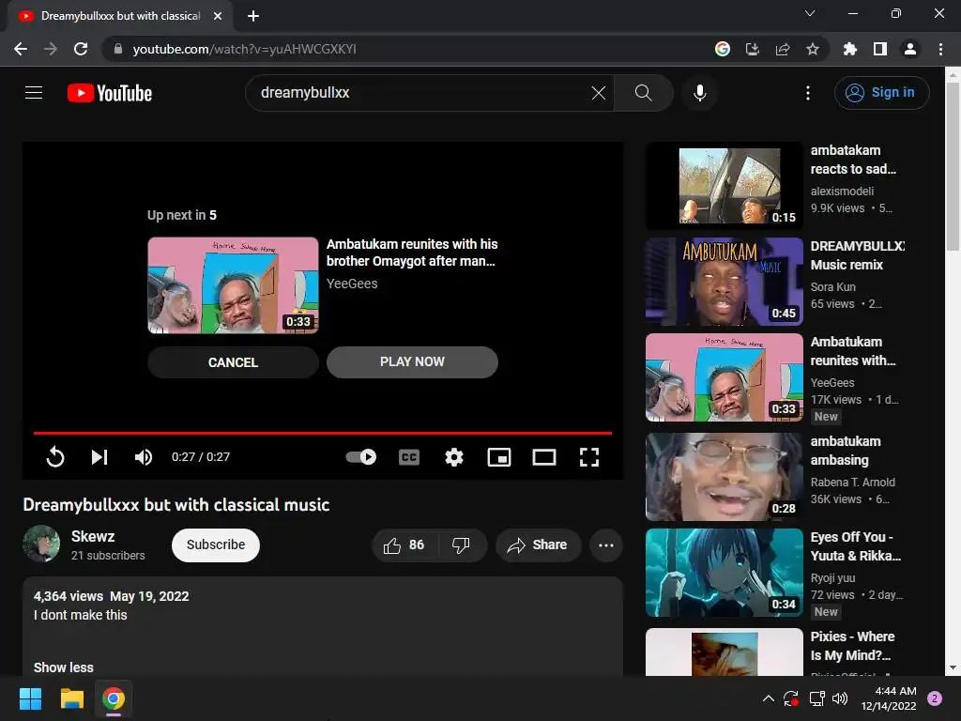
Task: Open DREAMYBULLX Music remix thumbnail
Action: (x=725, y=282)
